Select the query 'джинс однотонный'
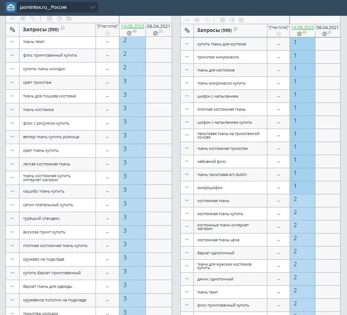Screen dimensions: 347x315 click(x=215, y=279)
